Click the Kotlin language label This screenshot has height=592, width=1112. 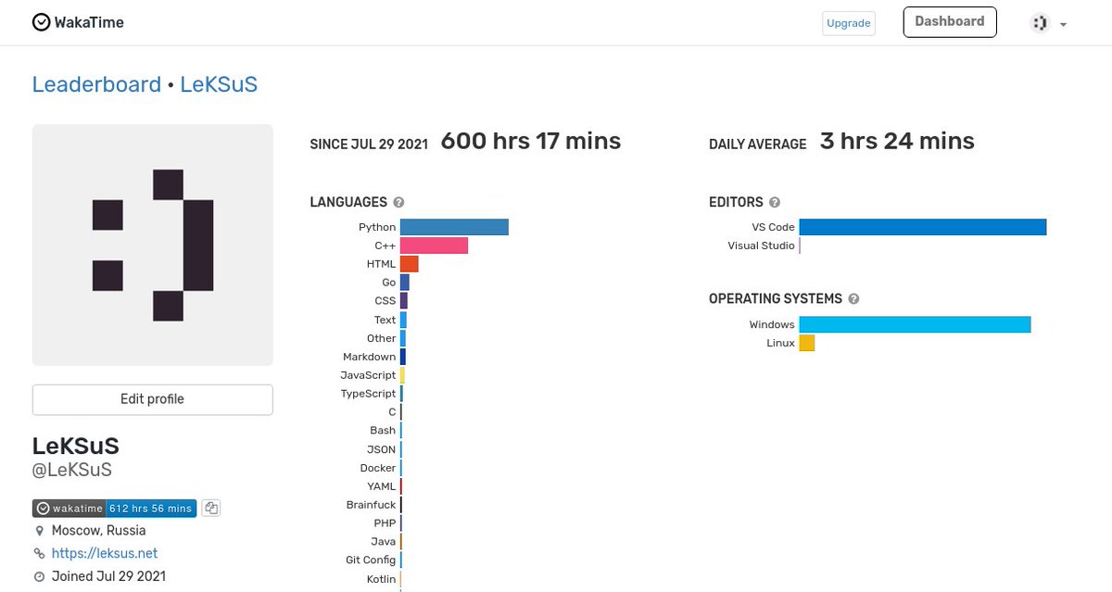pos(381,579)
